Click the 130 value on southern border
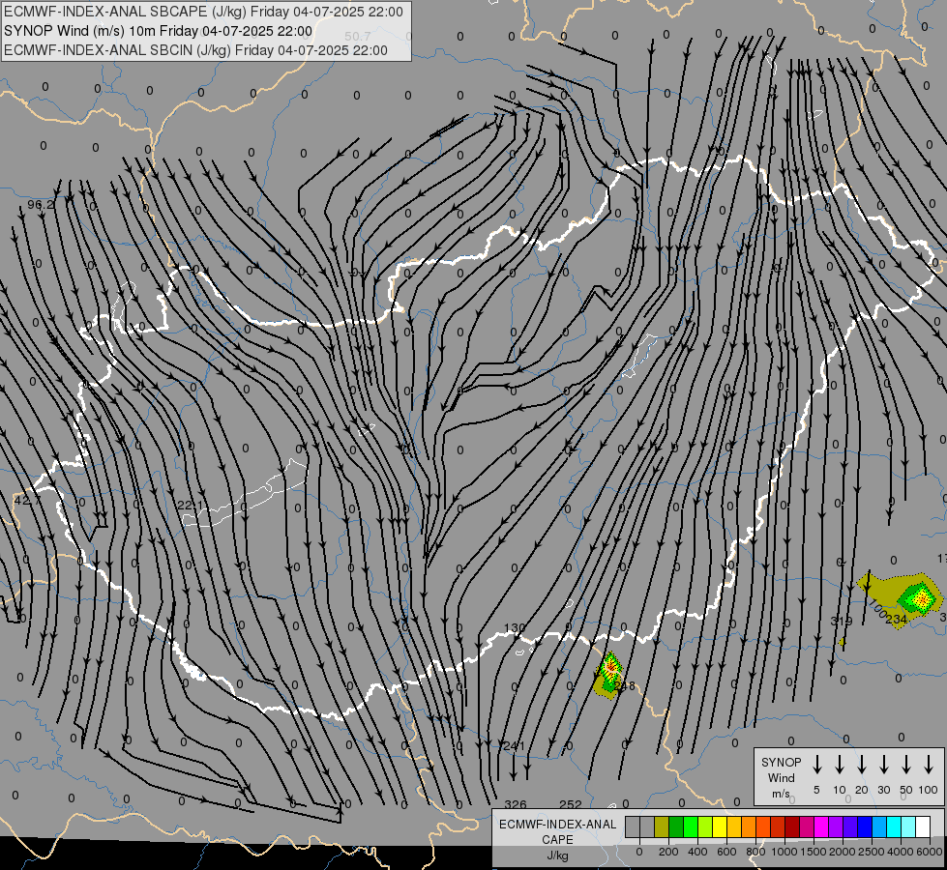 point(514,628)
